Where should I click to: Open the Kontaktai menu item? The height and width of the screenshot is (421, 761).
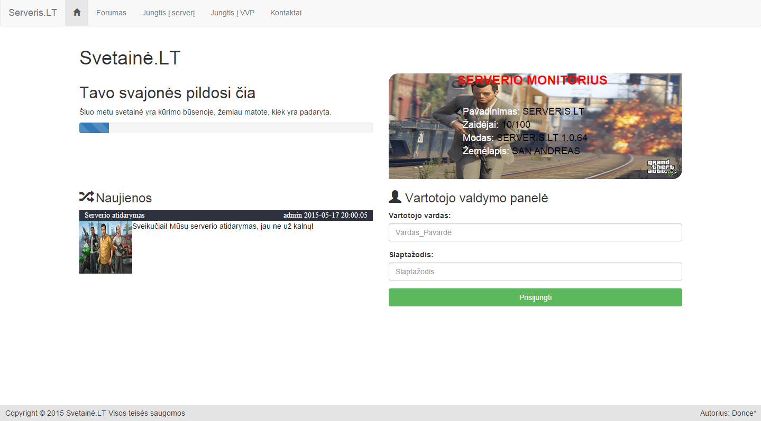[x=286, y=13]
